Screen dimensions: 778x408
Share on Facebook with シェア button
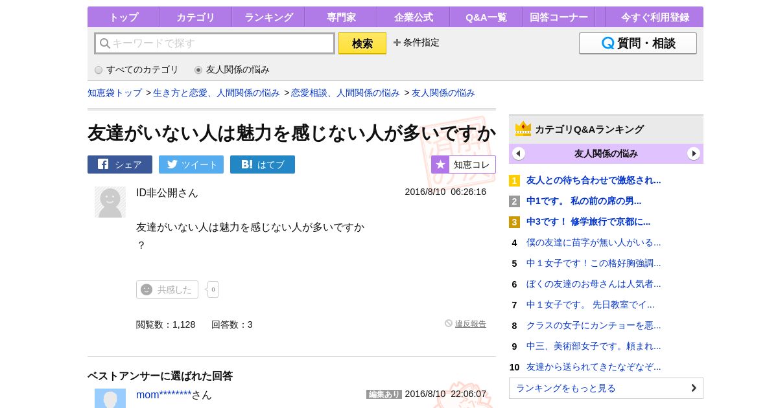[120, 164]
